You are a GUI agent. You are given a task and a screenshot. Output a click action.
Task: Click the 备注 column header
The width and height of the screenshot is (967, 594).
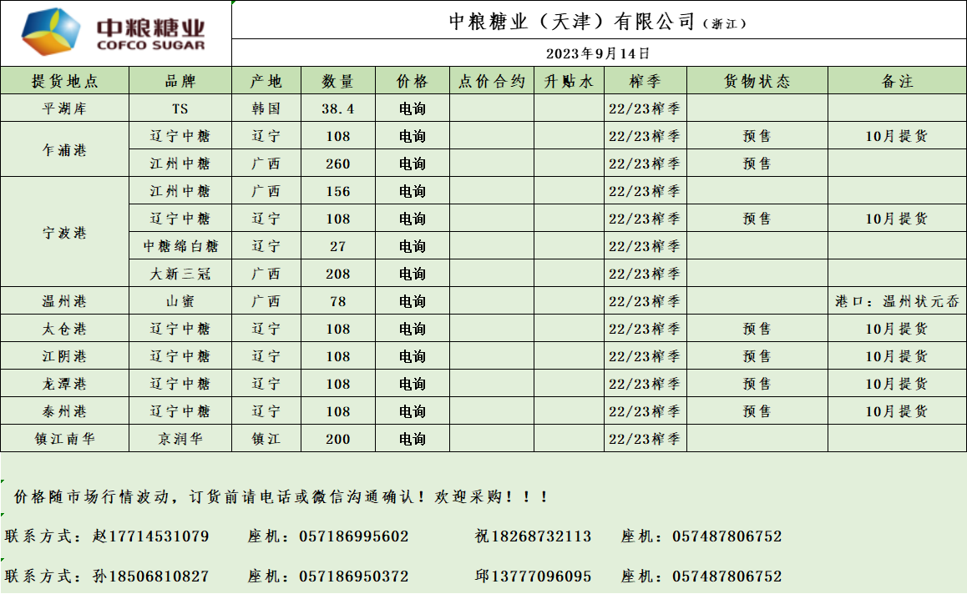[897, 82]
